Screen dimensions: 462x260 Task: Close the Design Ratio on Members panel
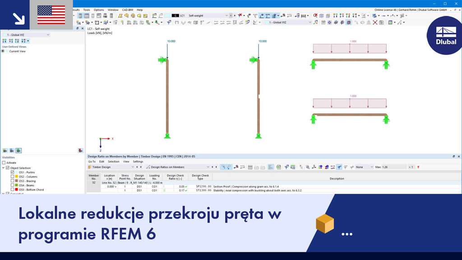click(459, 157)
